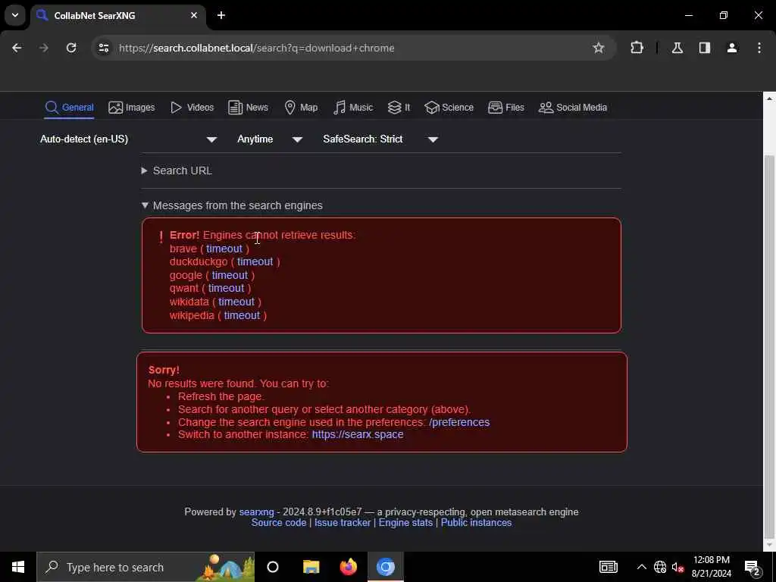
Task: Click the address bar URL
Action: 256,48
